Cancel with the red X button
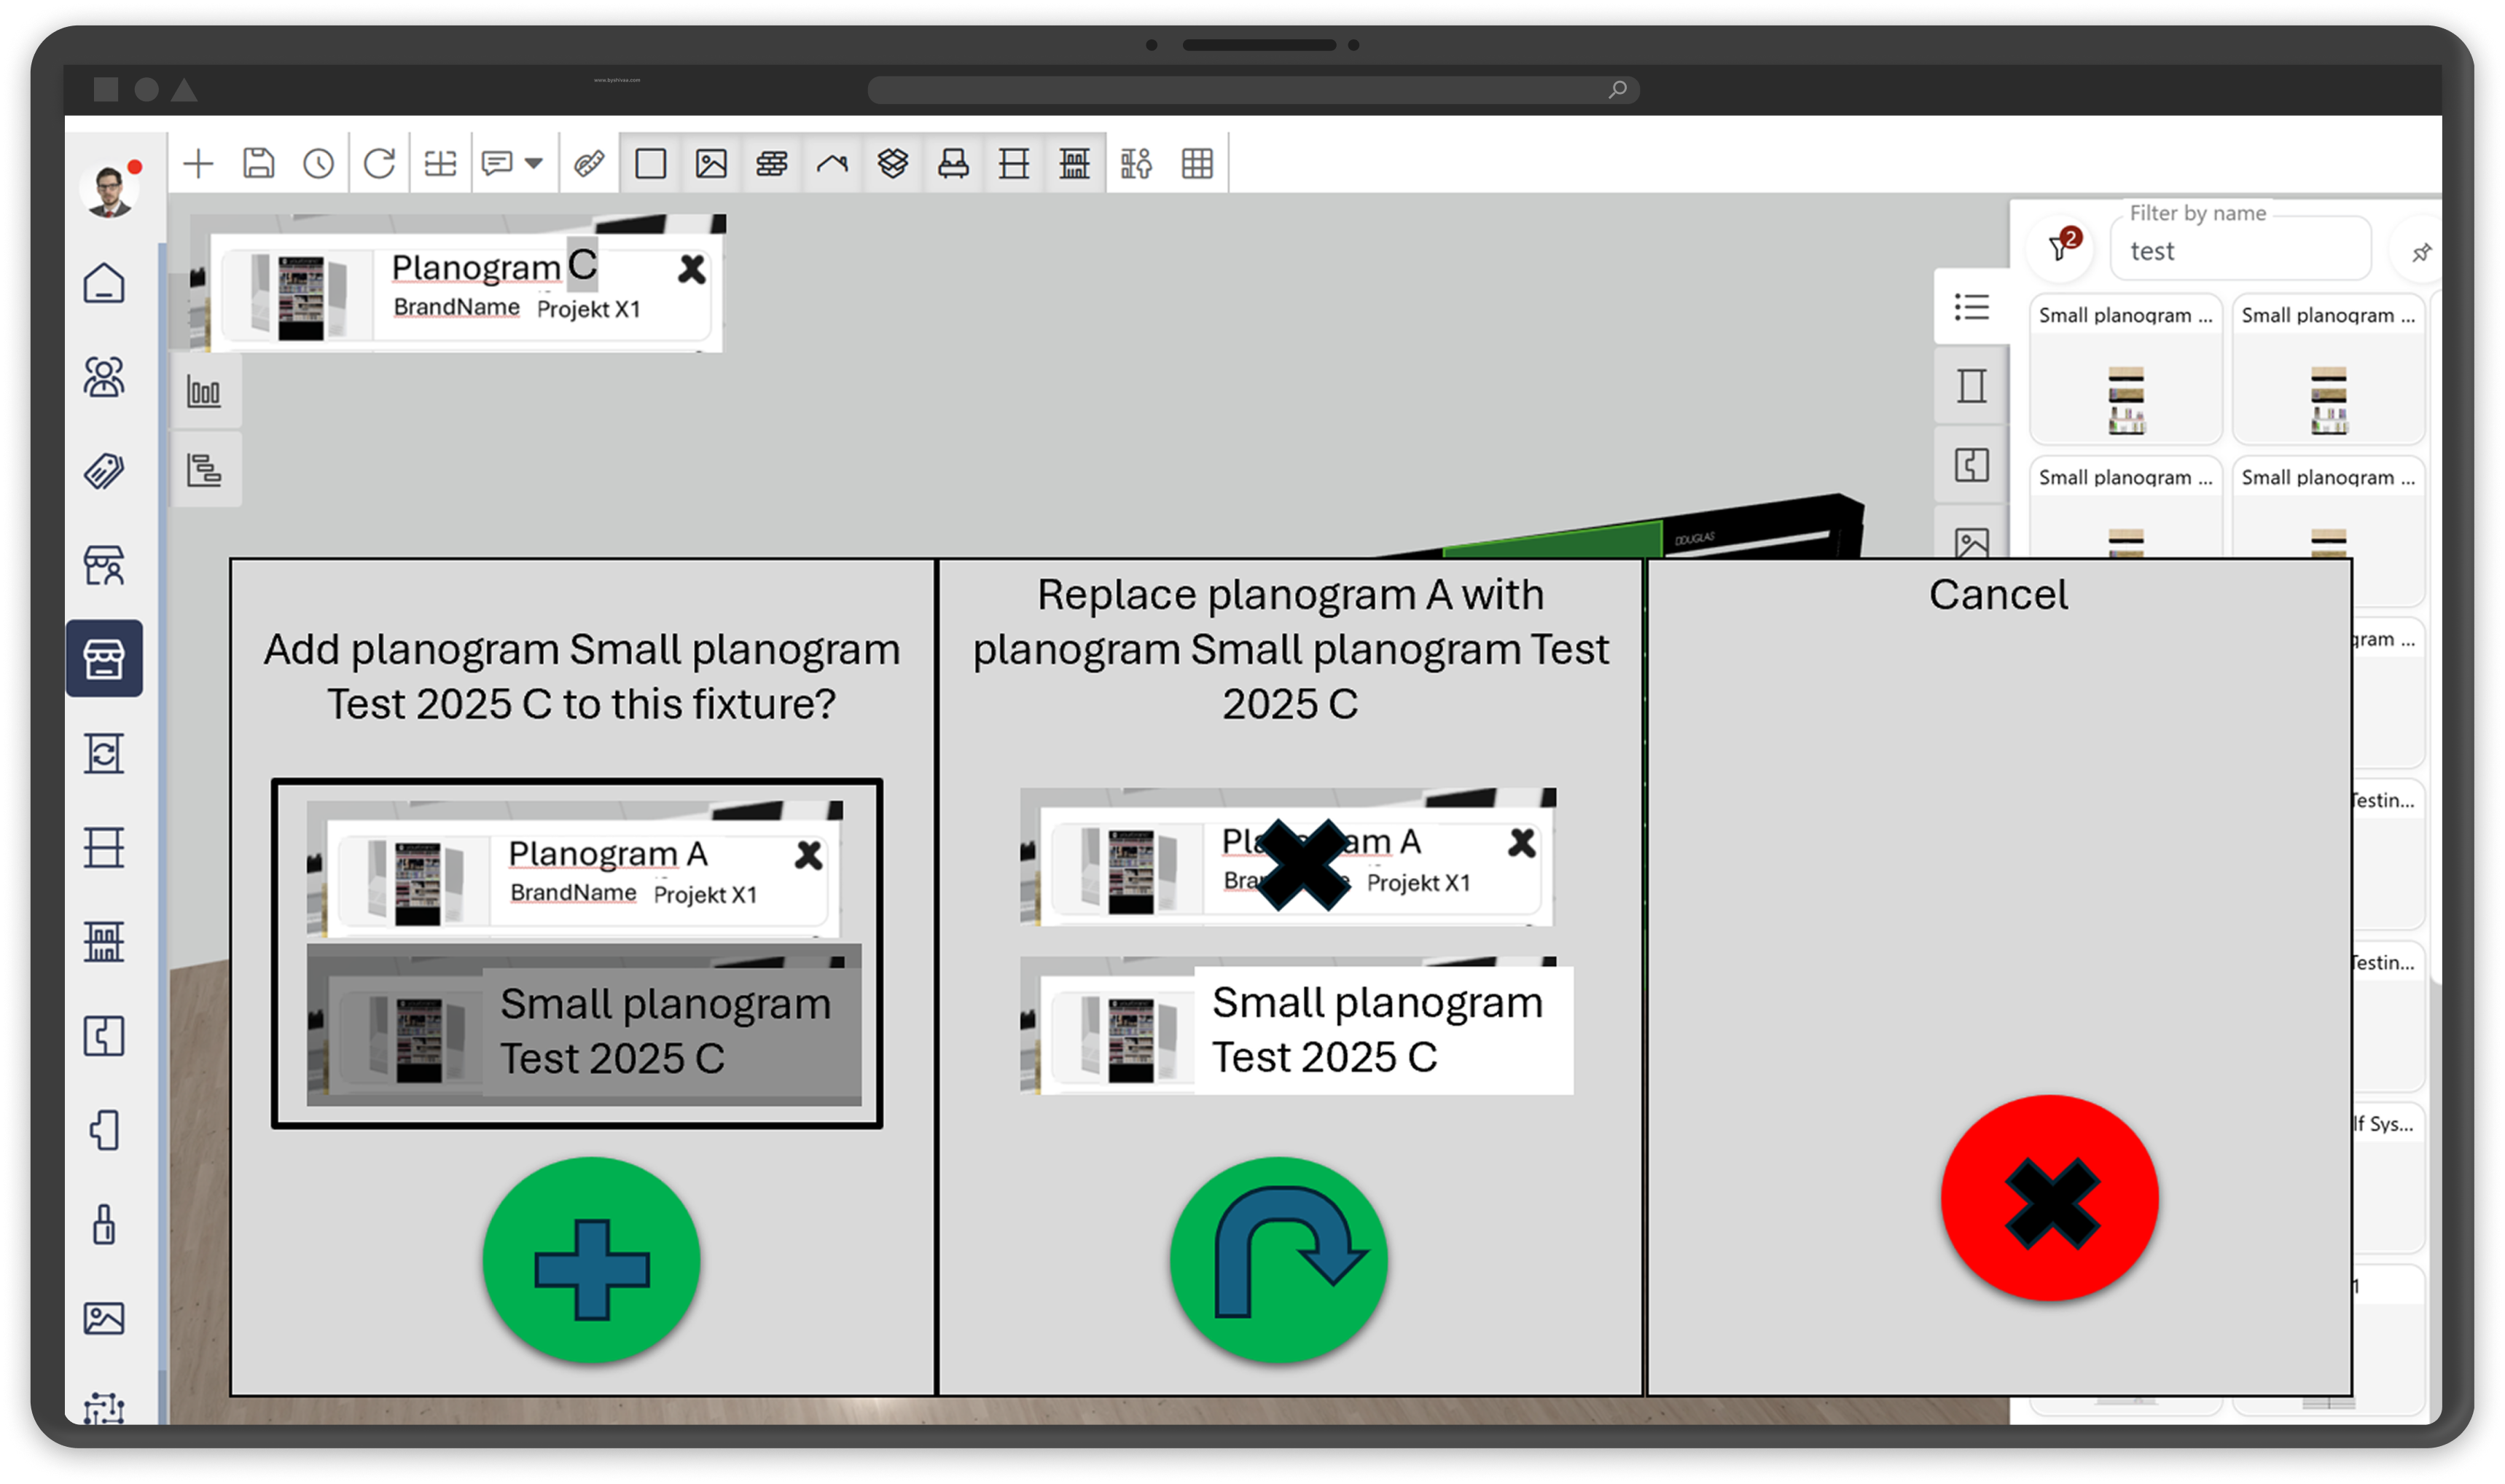The height and width of the screenshot is (1484, 2505). click(2049, 1198)
